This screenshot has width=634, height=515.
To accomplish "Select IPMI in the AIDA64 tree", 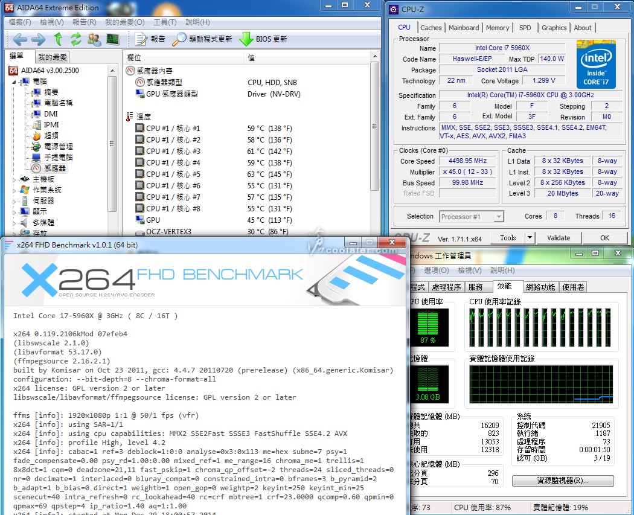I will click(x=51, y=125).
